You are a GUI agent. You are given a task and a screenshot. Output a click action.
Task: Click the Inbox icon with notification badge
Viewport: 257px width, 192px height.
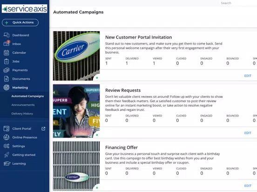tap(7, 44)
